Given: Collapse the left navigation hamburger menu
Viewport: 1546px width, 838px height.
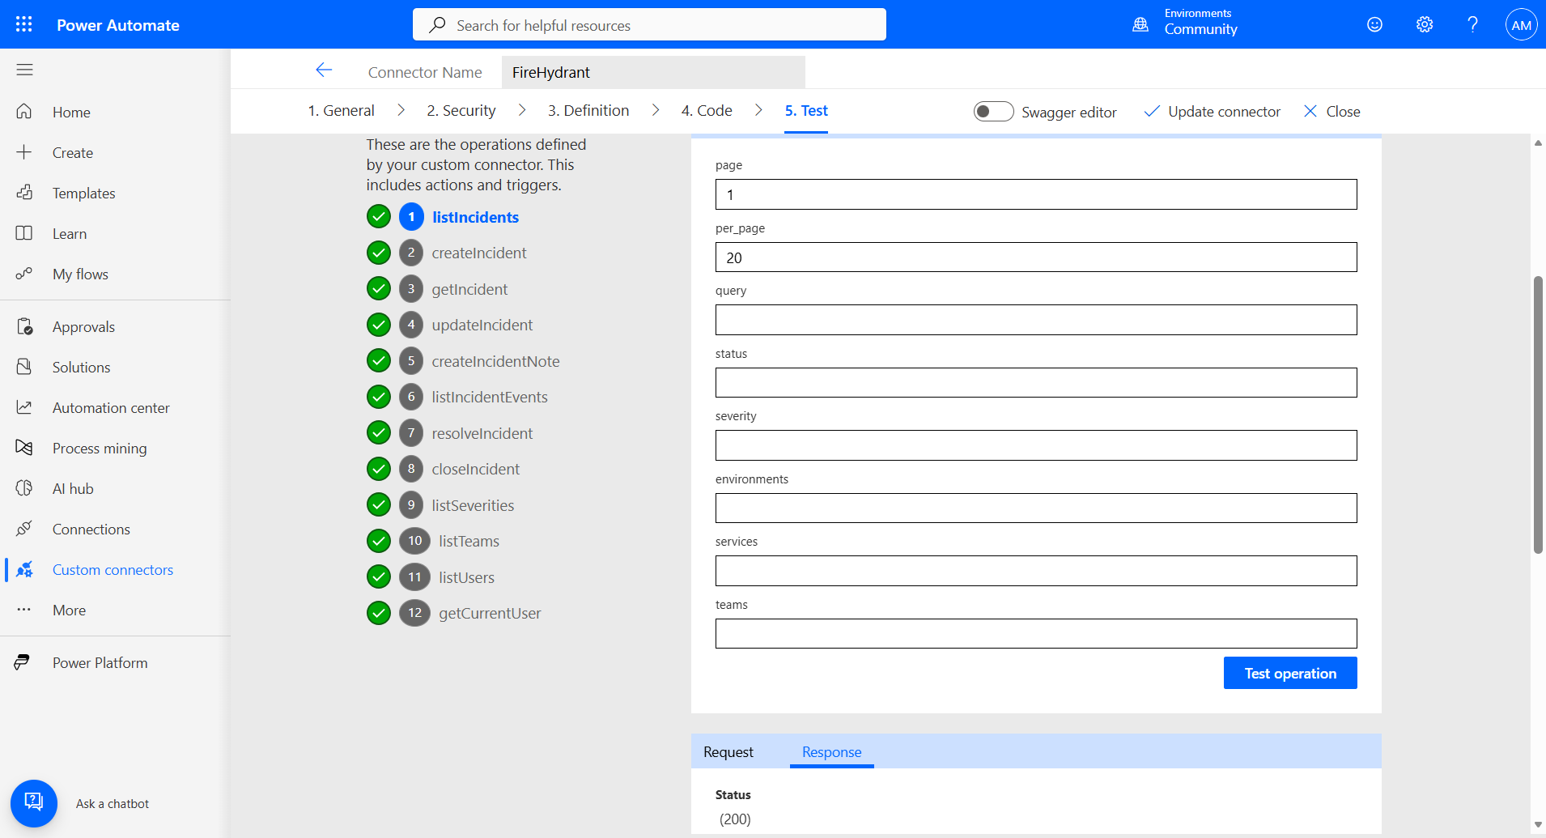Looking at the screenshot, I should coord(24,70).
